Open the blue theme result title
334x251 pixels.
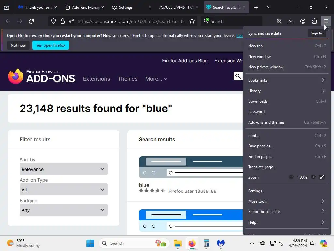tap(144, 185)
